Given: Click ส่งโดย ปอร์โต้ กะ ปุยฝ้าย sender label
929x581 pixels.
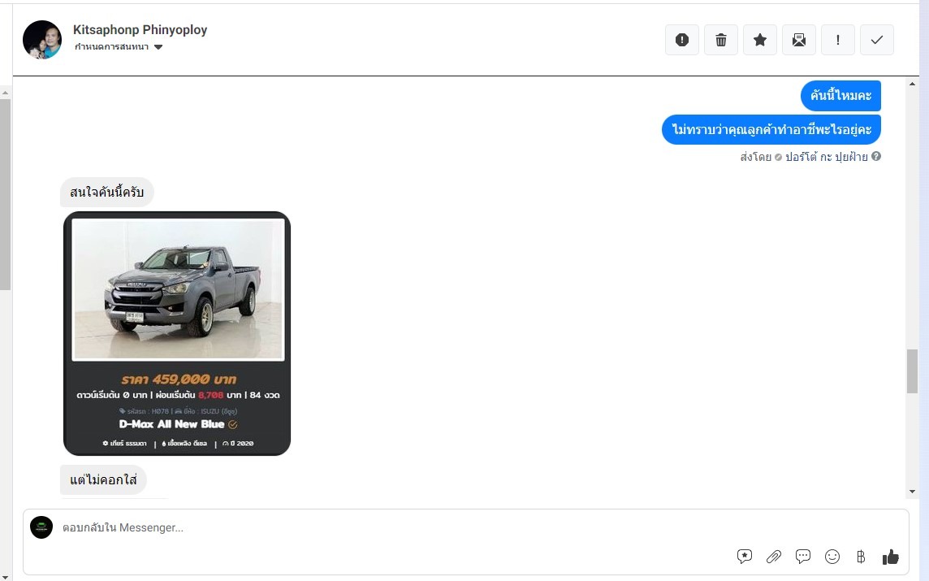Looking at the screenshot, I should [x=804, y=157].
